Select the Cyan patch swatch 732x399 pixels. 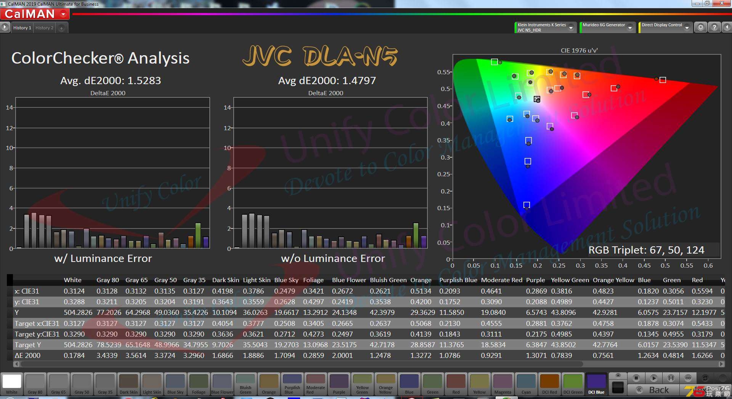point(526,384)
